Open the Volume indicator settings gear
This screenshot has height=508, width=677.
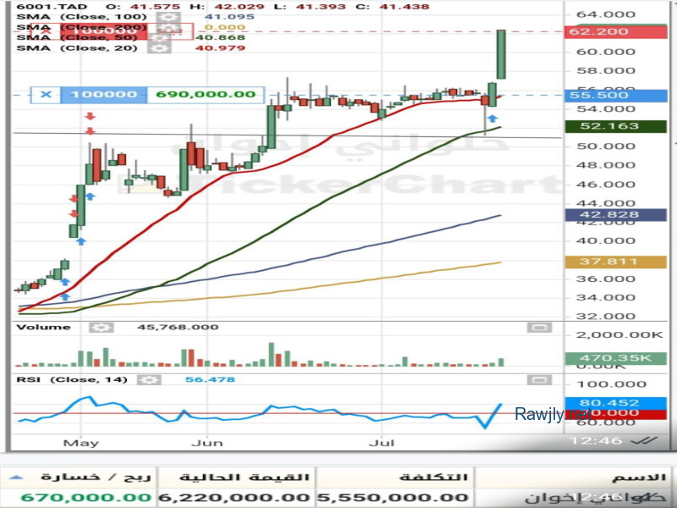101,327
